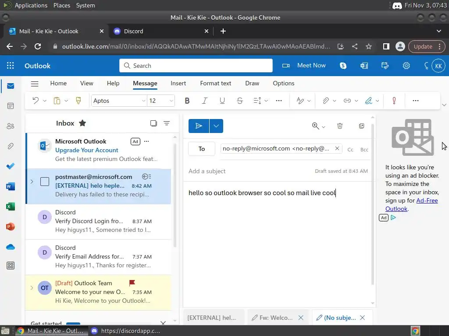Open Discord Verify Discord Login email
This screenshot has height=336, width=449.
coord(98,221)
